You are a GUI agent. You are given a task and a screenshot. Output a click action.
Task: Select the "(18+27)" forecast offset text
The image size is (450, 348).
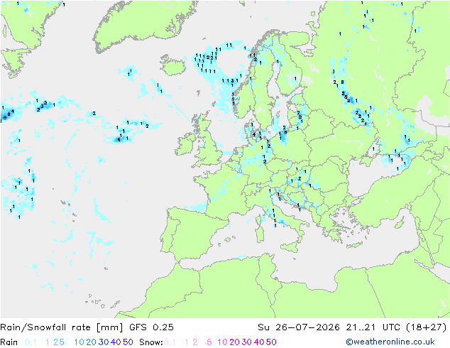427,327
